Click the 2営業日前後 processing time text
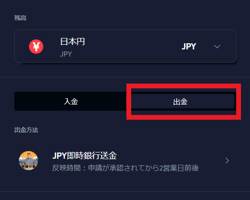Screen dimensions: 250x200 click(x=179, y=168)
